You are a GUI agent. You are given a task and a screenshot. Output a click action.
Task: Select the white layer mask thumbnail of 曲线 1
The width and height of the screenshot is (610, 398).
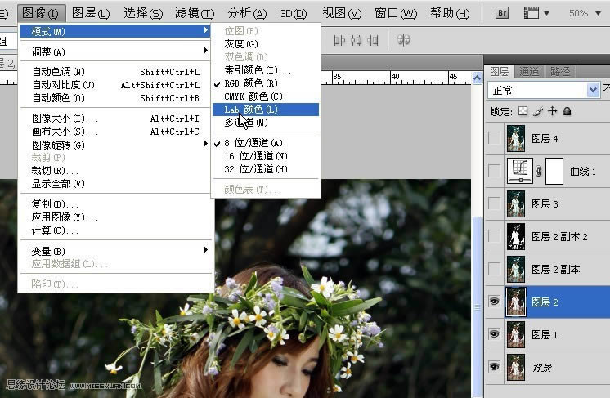pos(555,171)
